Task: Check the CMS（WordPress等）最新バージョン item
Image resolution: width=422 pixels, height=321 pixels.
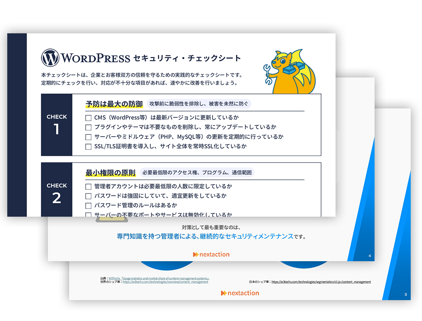Action: coord(88,118)
